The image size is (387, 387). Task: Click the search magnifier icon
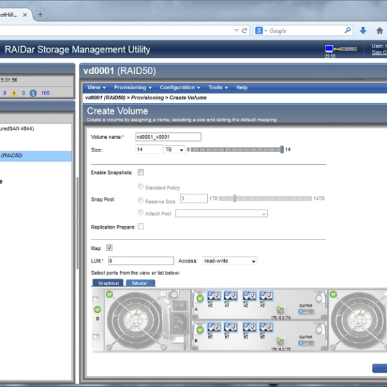(x=347, y=30)
